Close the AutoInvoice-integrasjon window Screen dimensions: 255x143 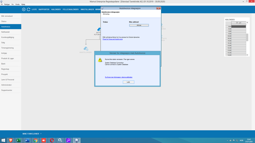pos(159,8)
